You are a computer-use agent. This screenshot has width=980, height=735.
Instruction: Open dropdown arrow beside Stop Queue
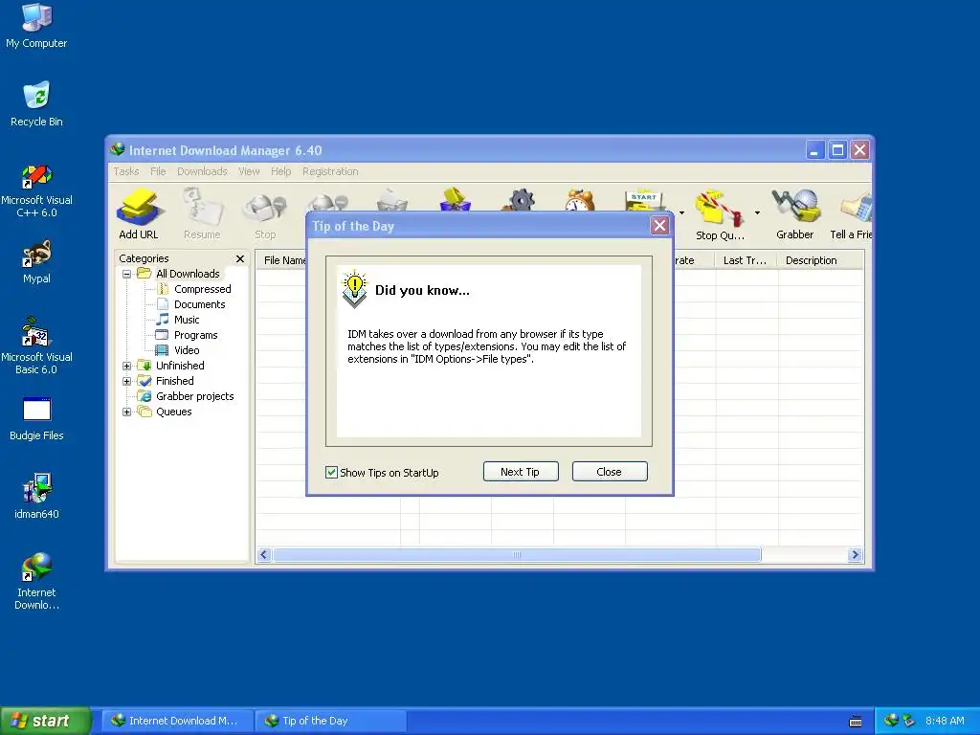757,212
